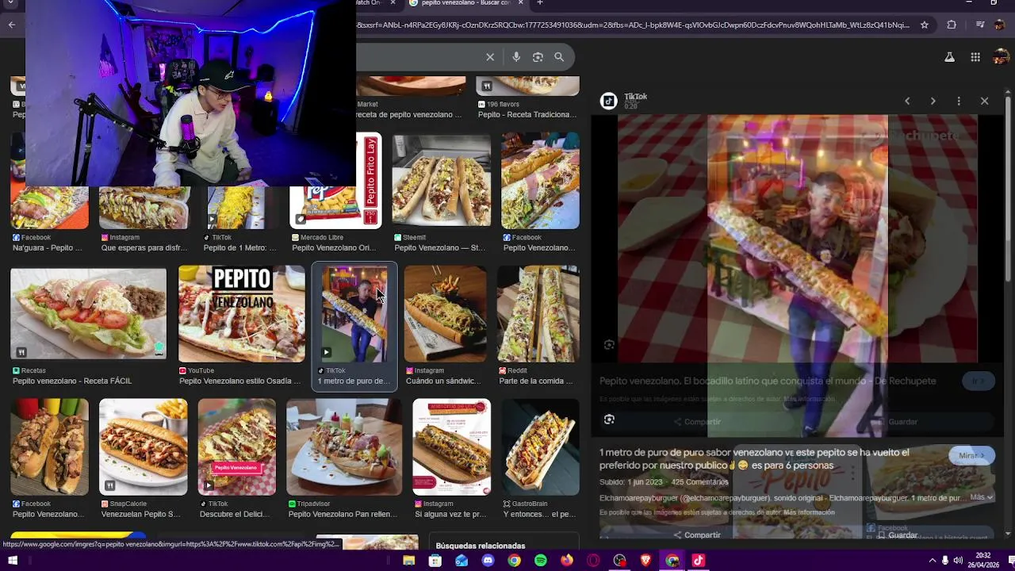Open the Steemit Pepito Venezolano thumbnail
Screen dimensions: 1015x571
tap(441, 181)
